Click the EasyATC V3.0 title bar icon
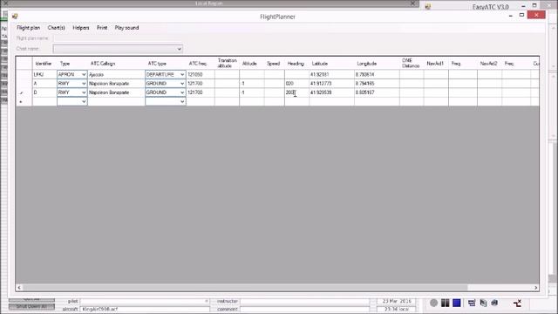 point(428,6)
